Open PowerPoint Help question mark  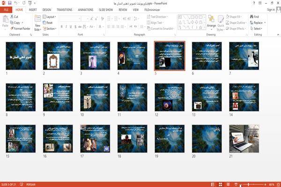click(x=254, y=3)
